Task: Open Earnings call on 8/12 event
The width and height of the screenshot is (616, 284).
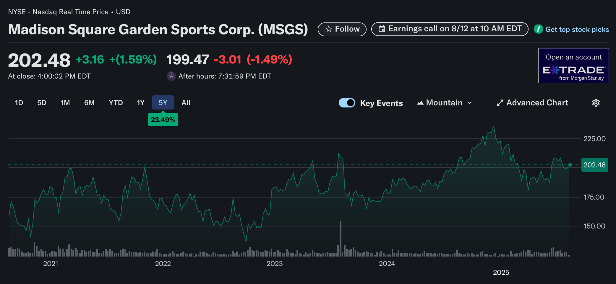Action: tap(450, 29)
